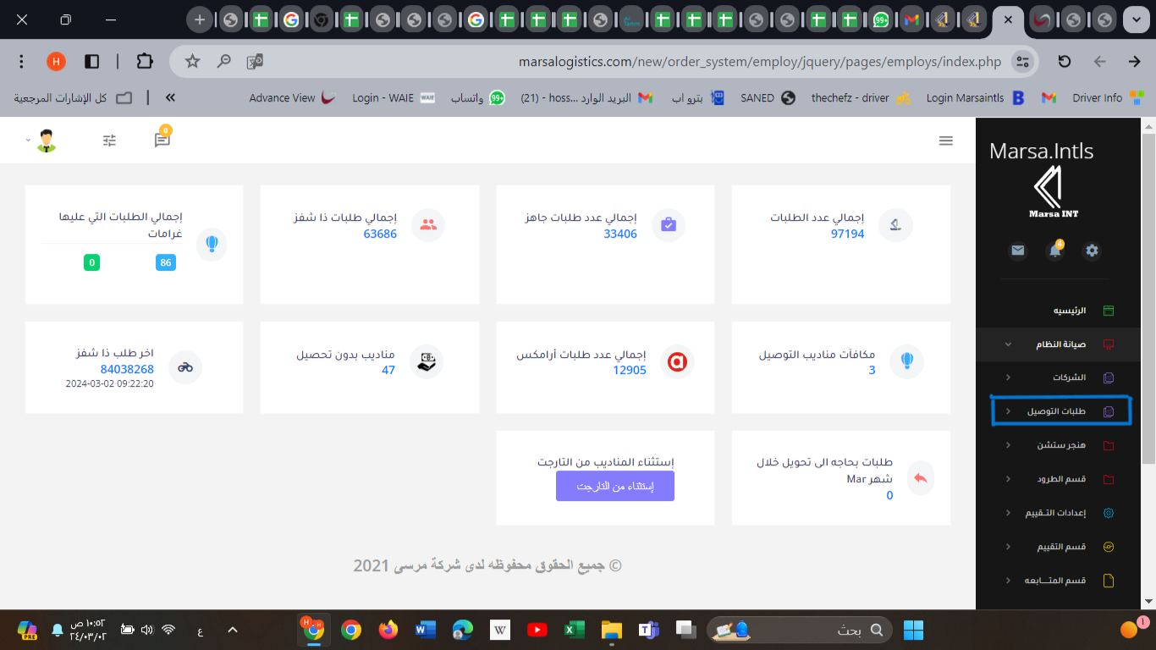Bookmark this page with the star icon

(x=192, y=61)
